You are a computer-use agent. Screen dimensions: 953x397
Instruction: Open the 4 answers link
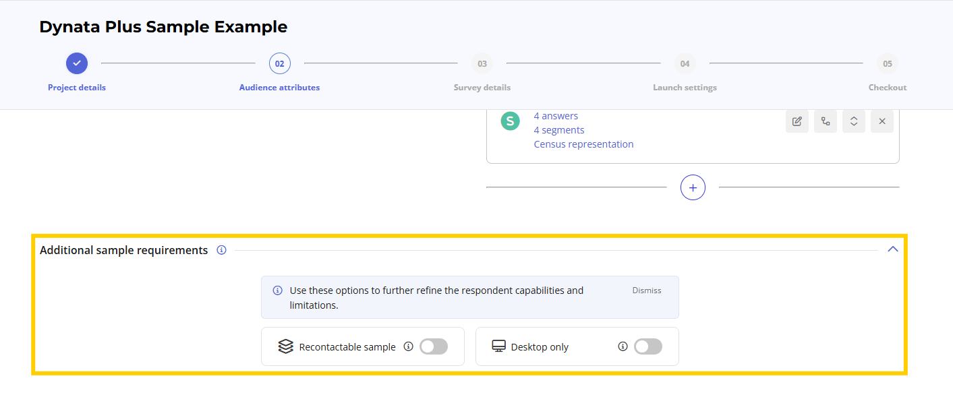(556, 116)
